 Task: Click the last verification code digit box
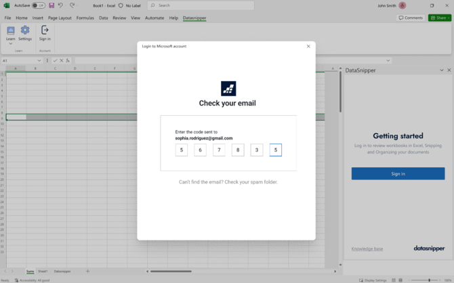click(x=275, y=150)
